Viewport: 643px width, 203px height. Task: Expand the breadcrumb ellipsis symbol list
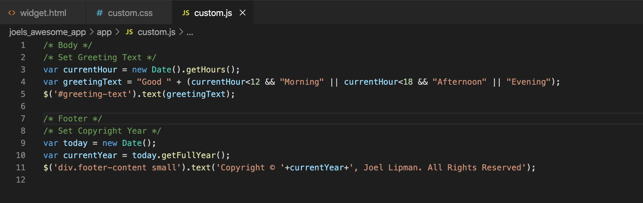coord(190,32)
